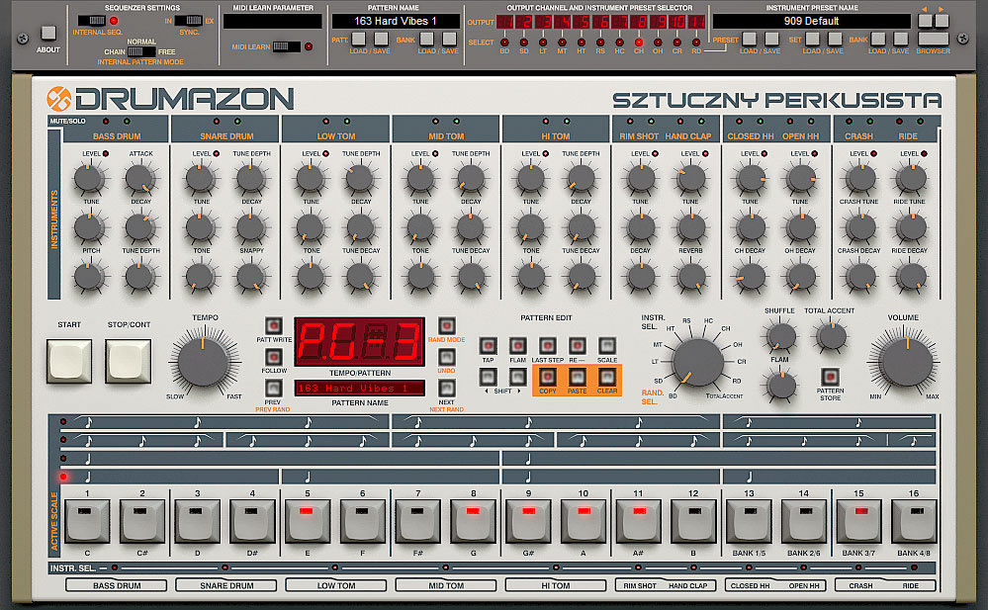Image resolution: width=988 pixels, height=610 pixels.
Task: Click the red TEMPO/PATTERN display
Action: 359,341
